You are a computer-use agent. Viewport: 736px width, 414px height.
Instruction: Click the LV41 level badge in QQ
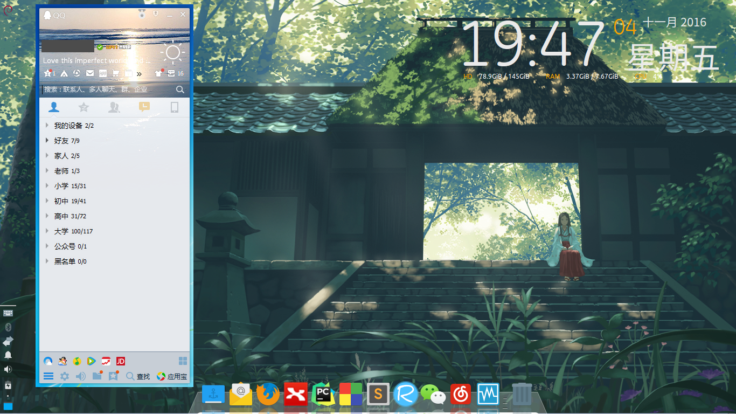pos(112,47)
